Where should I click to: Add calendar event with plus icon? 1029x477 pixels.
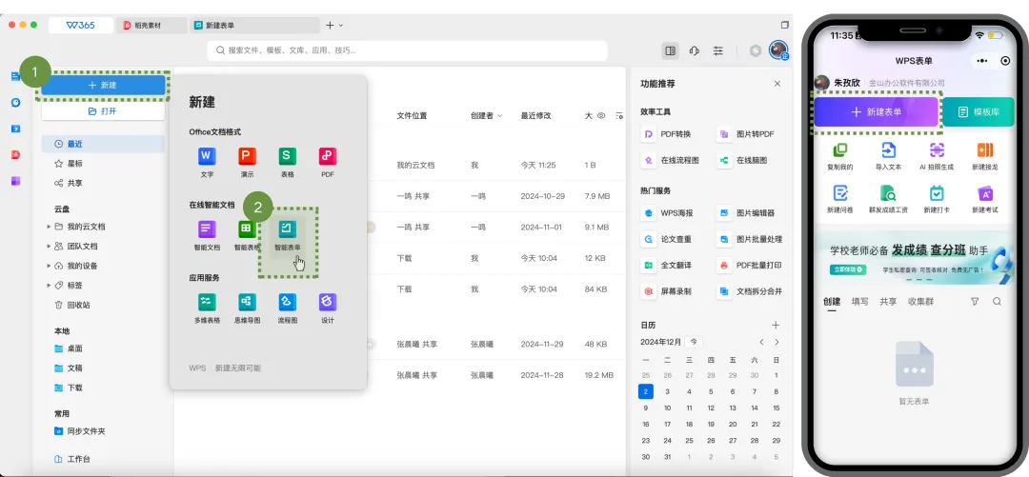(x=776, y=326)
